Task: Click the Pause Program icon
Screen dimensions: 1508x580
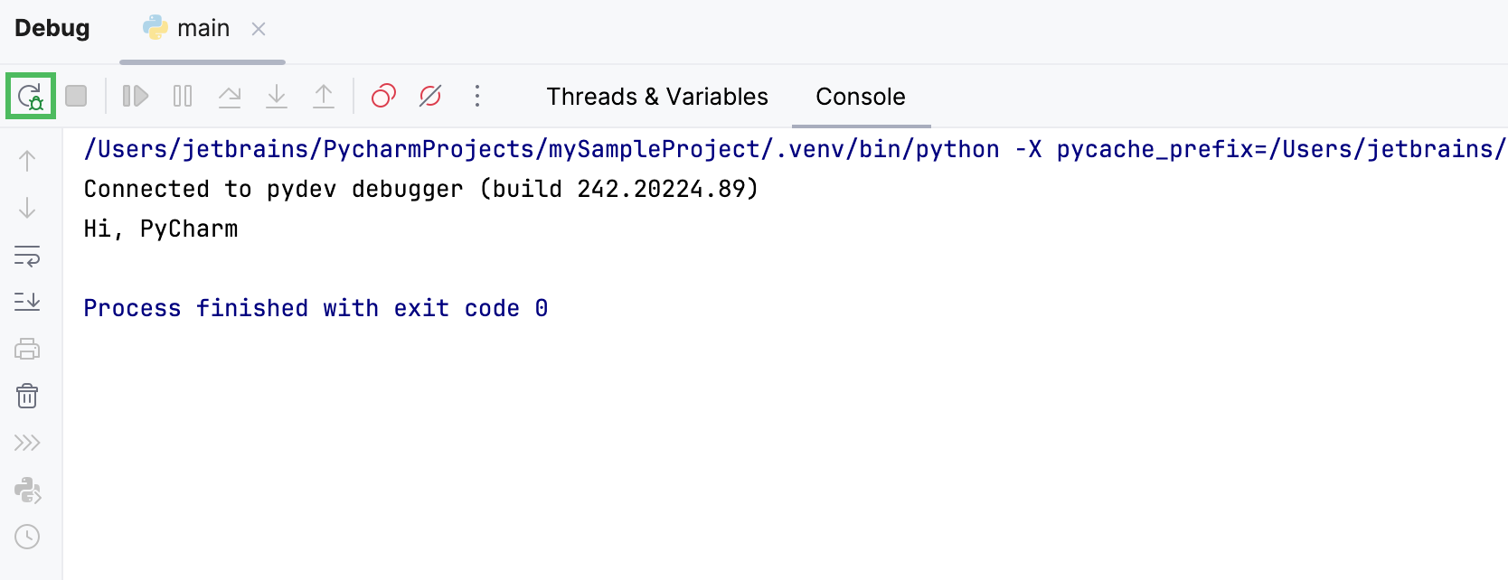Action: (183, 96)
